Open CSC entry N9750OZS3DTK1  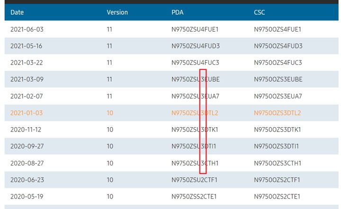pos(277,130)
